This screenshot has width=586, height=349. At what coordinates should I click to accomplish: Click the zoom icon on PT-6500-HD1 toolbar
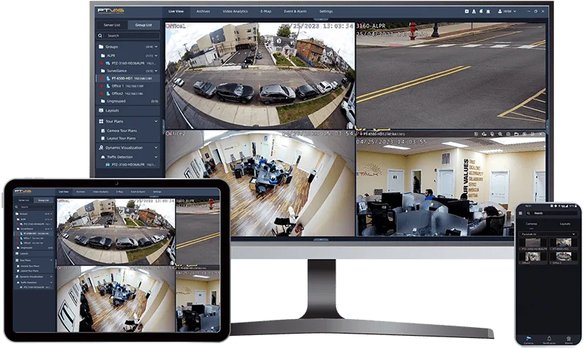(500, 134)
